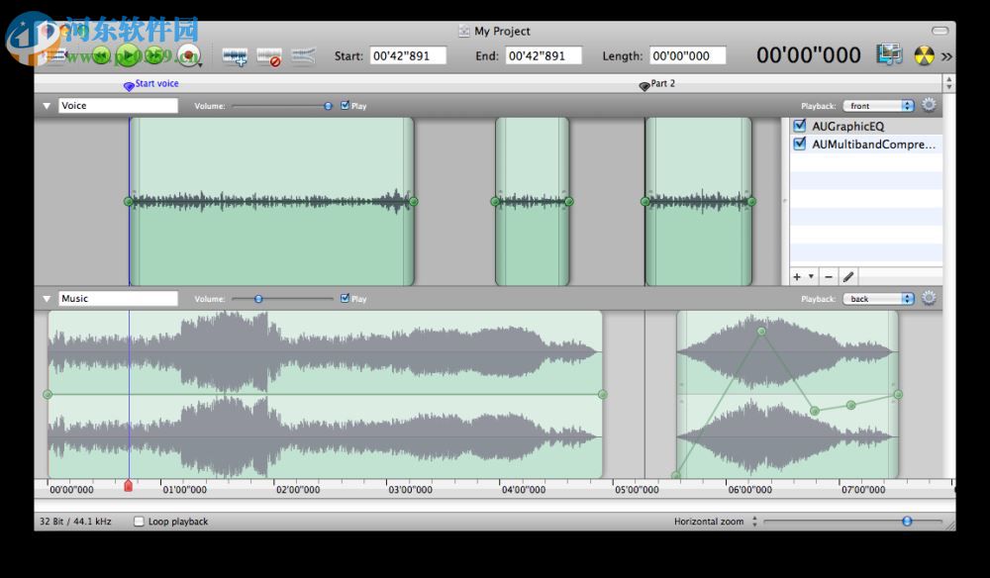Image resolution: width=990 pixels, height=578 pixels.
Task: Collapse the Music track disclosure triangle
Action: pyautogui.click(x=46, y=299)
